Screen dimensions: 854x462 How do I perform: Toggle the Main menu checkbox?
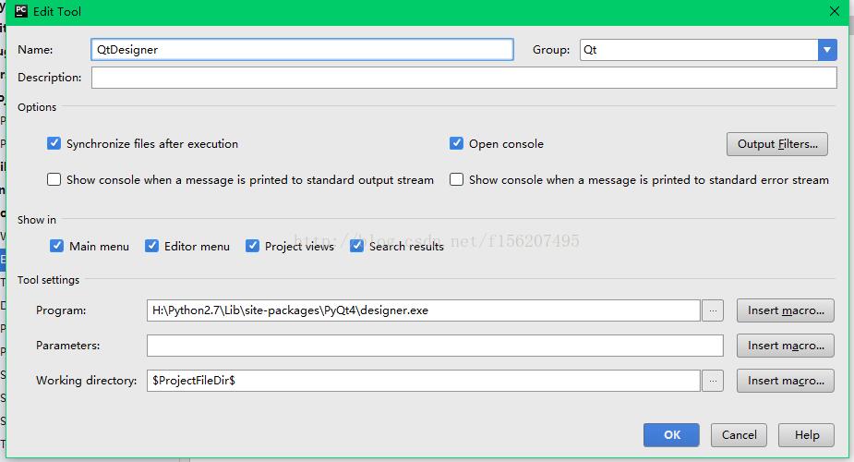(56, 246)
